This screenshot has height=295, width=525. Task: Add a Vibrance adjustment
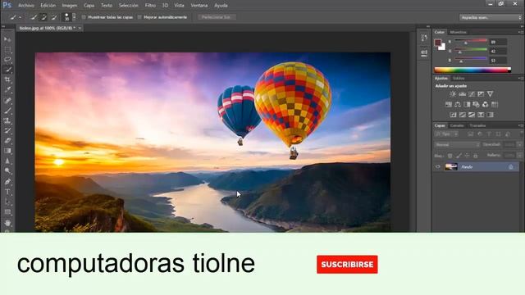click(491, 94)
